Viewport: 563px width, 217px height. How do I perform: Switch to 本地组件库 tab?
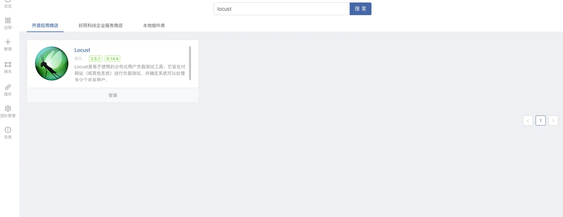[154, 25]
